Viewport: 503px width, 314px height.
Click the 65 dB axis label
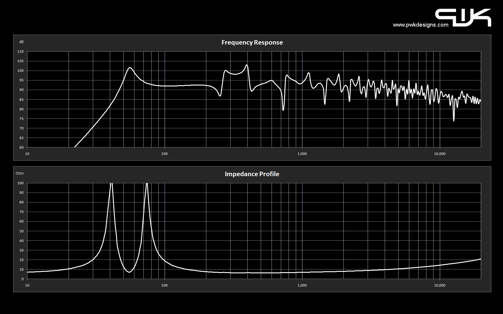(x=21, y=138)
